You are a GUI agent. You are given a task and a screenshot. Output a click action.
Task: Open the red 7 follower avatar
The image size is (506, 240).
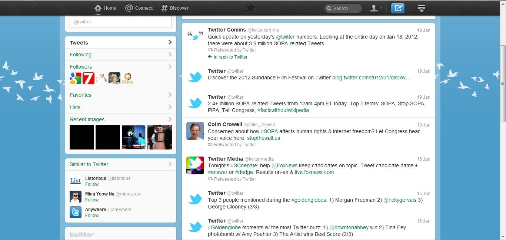pos(89,78)
